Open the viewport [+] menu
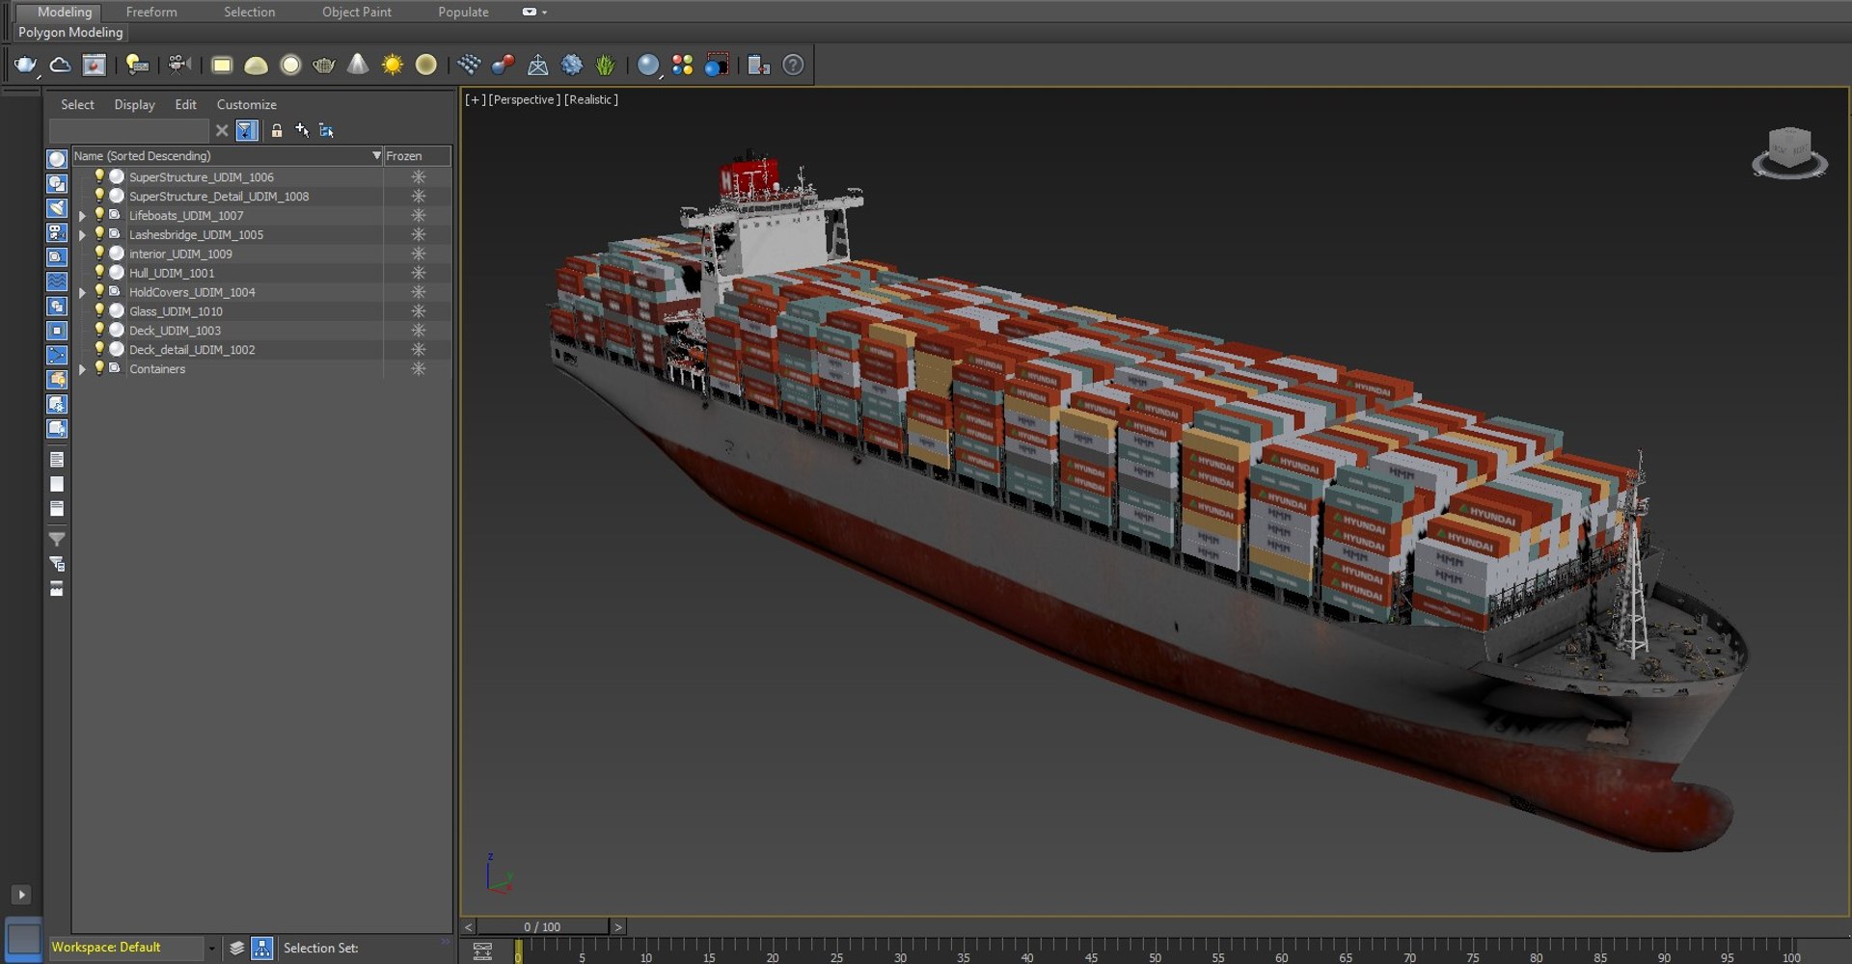The image size is (1852, 964). point(476,99)
